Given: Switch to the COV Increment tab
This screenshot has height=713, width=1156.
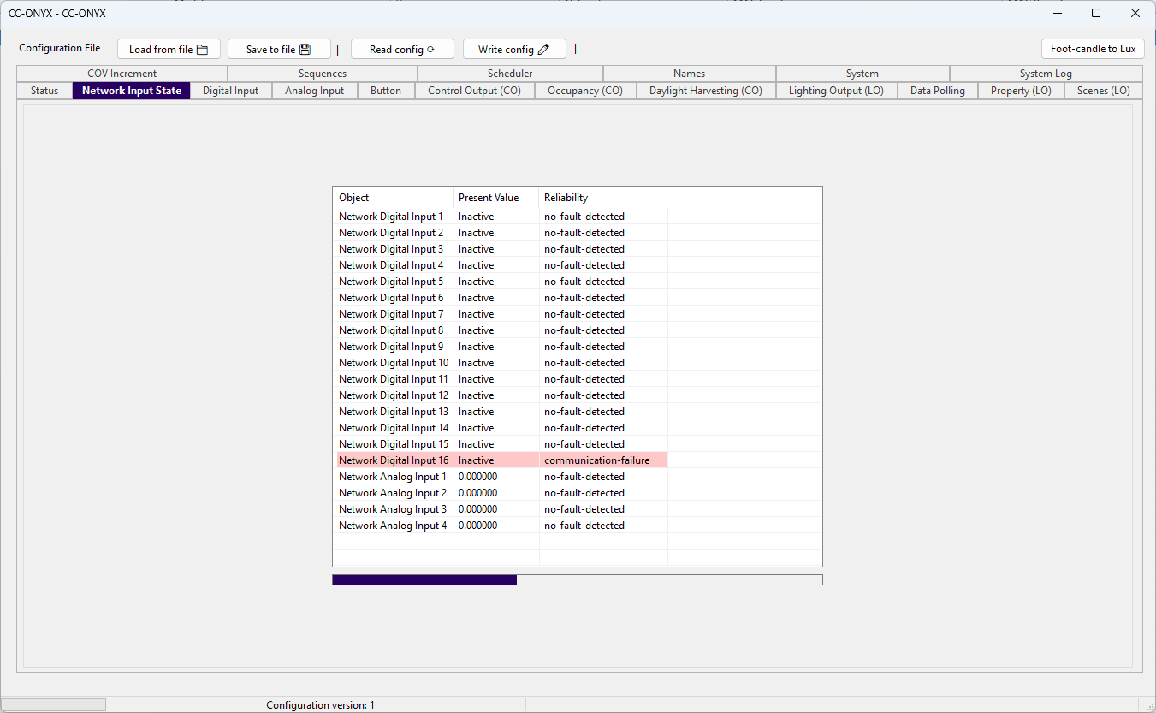Looking at the screenshot, I should point(122,74).
